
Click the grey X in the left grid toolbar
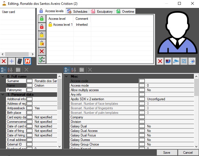(26, 70)
